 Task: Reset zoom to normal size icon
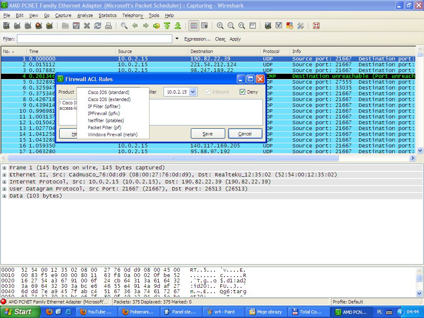242,26
